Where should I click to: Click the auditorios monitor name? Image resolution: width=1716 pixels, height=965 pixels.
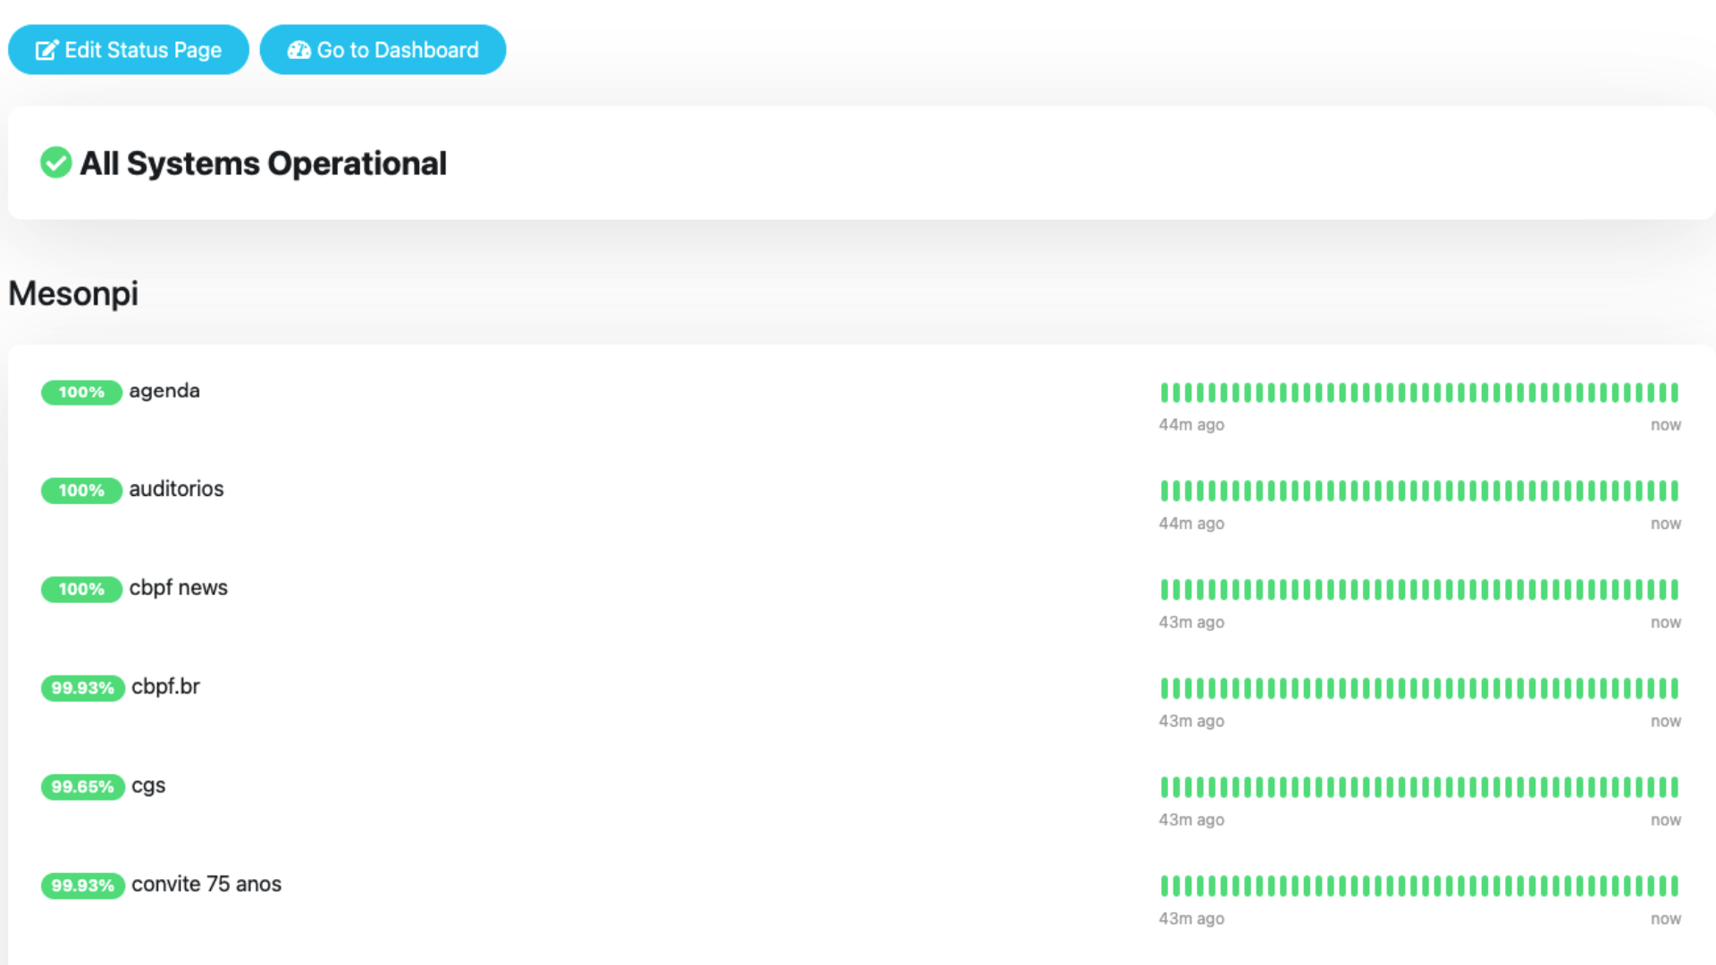point(176,490)
